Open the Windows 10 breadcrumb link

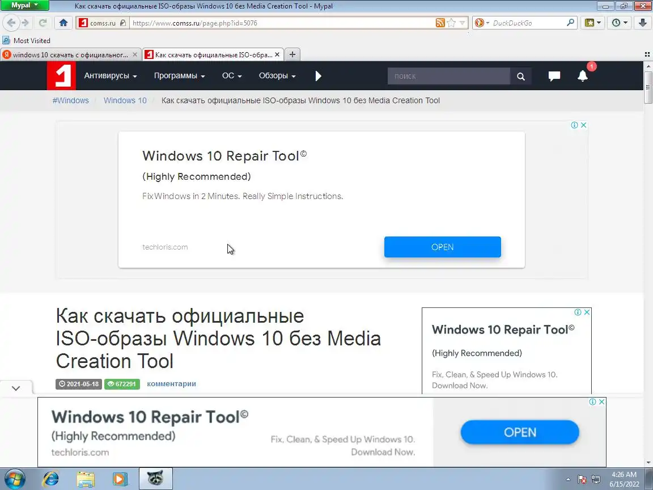[125, 100]
